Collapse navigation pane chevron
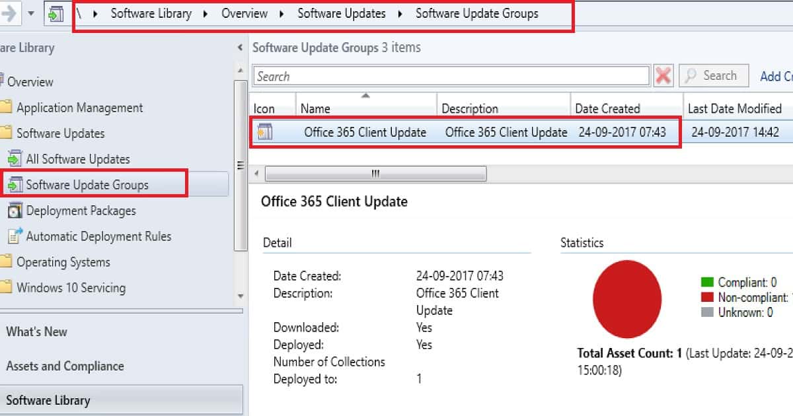This screenshot has width=793, height=416. pos(240,48)
